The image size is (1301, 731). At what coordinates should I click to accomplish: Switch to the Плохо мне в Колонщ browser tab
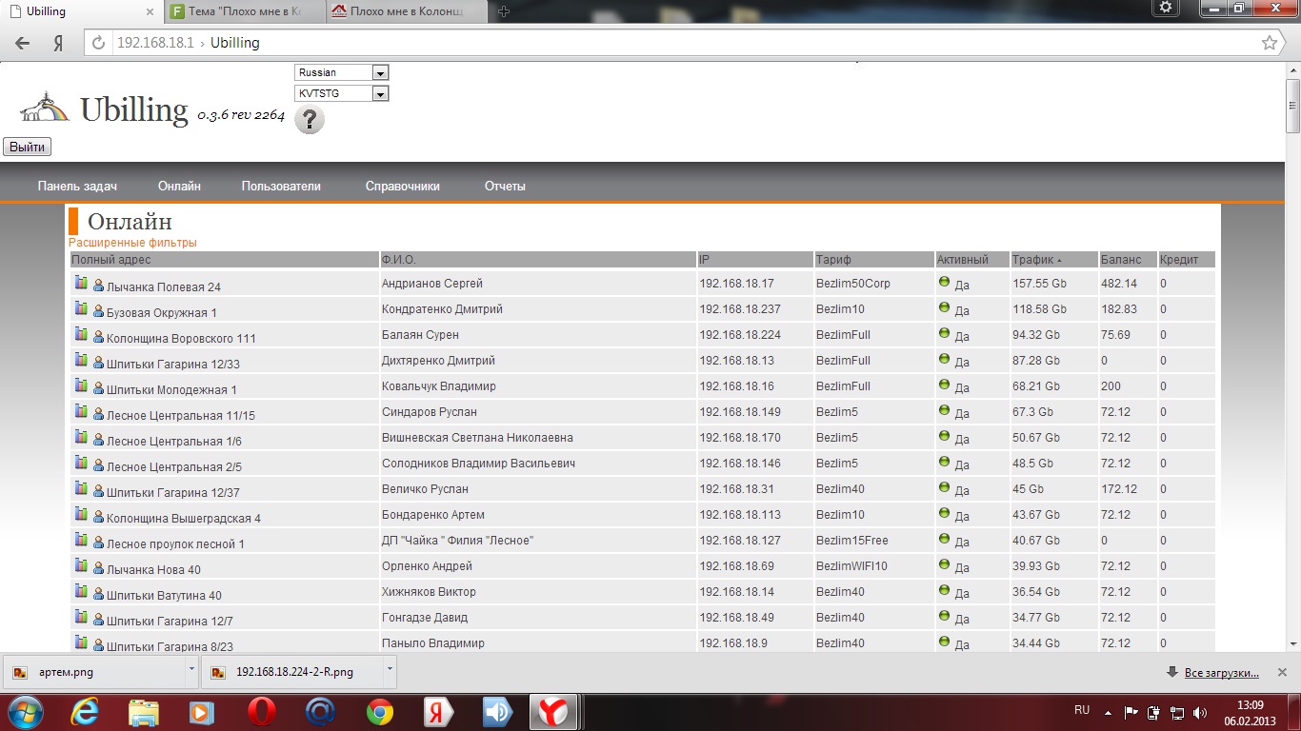click(x=407, y=12)
